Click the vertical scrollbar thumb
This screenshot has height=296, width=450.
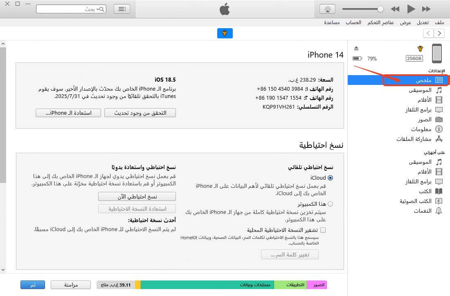(x=3, y=115)
